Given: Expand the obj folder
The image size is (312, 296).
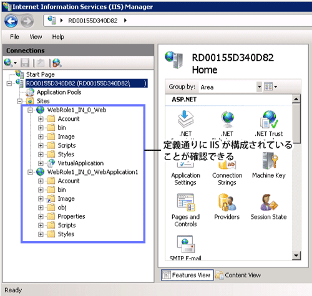Looking at the screenshot, I should pyautogui.click(x=41, y=208).
